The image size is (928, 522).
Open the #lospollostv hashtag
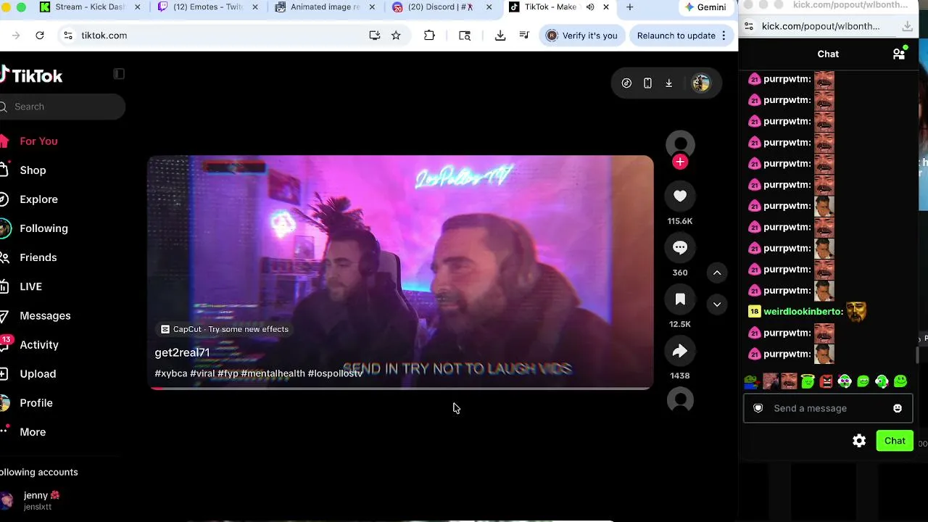tap(335, 373)
